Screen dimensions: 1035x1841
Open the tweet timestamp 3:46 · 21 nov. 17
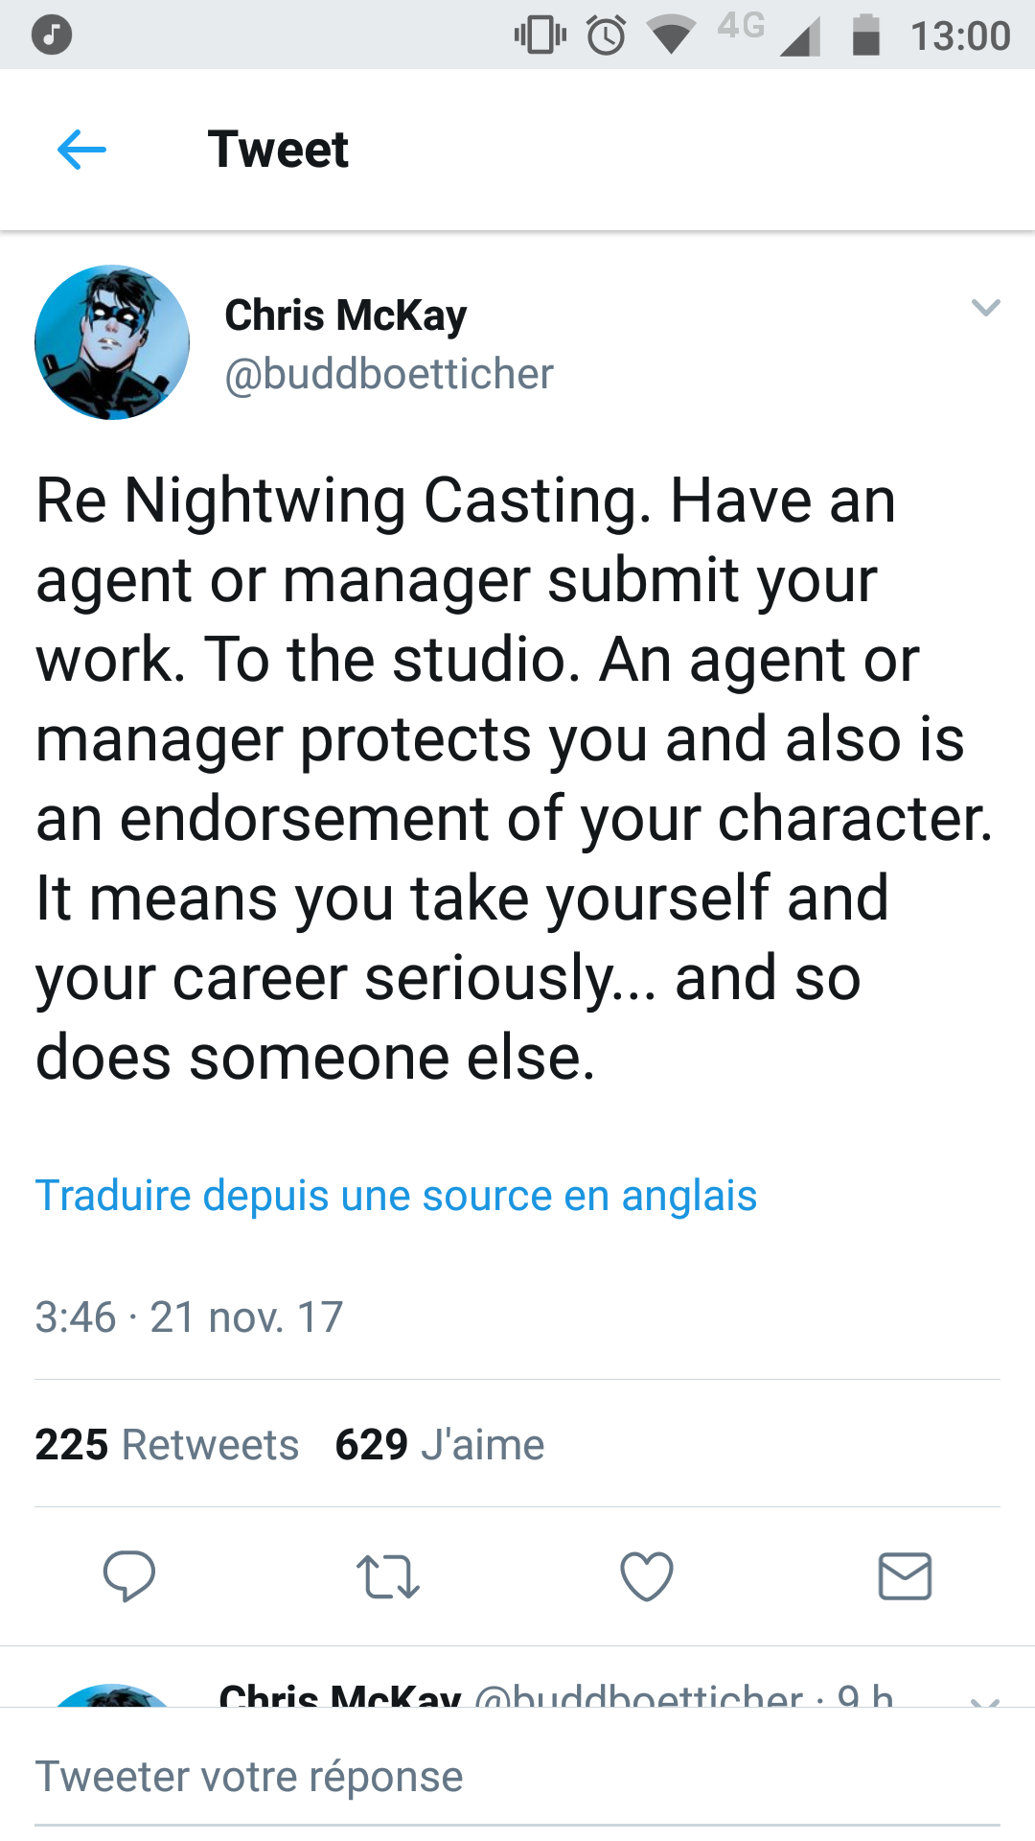point(189,1317)
